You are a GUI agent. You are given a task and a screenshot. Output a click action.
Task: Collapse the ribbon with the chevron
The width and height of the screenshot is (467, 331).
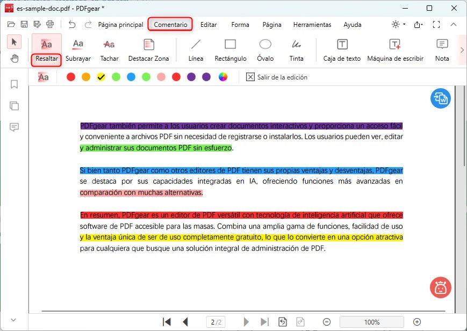454,24
